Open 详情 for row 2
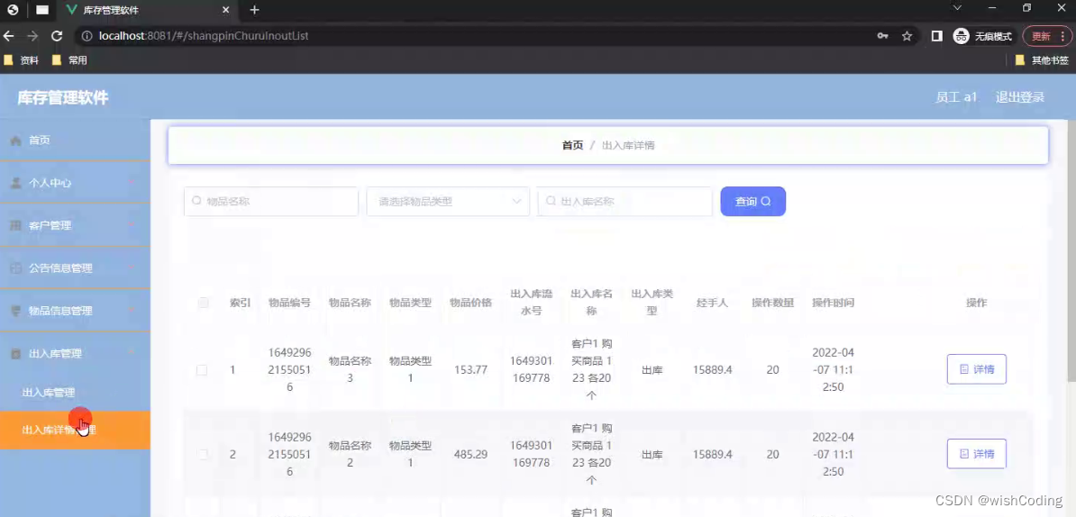 tap(977, 453)
